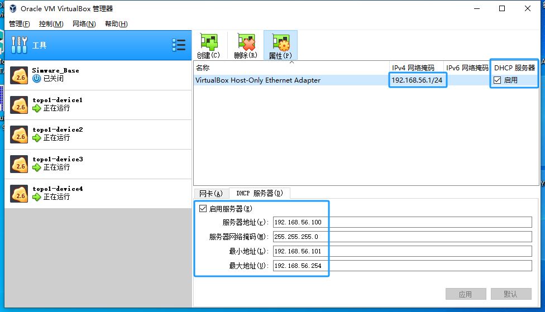545x312 pixels.
Task: Select the topo1-device1 VM icon
Action: 20,104
